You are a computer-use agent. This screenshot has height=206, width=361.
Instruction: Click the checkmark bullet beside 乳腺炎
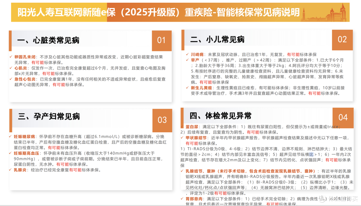click(x=10, y=170)
